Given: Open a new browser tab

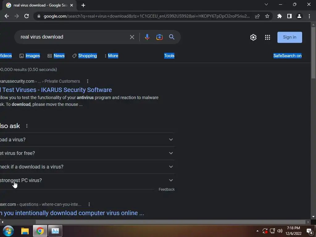Looking at the screenshot, I should pyautogui.click(x=83, y=5).
